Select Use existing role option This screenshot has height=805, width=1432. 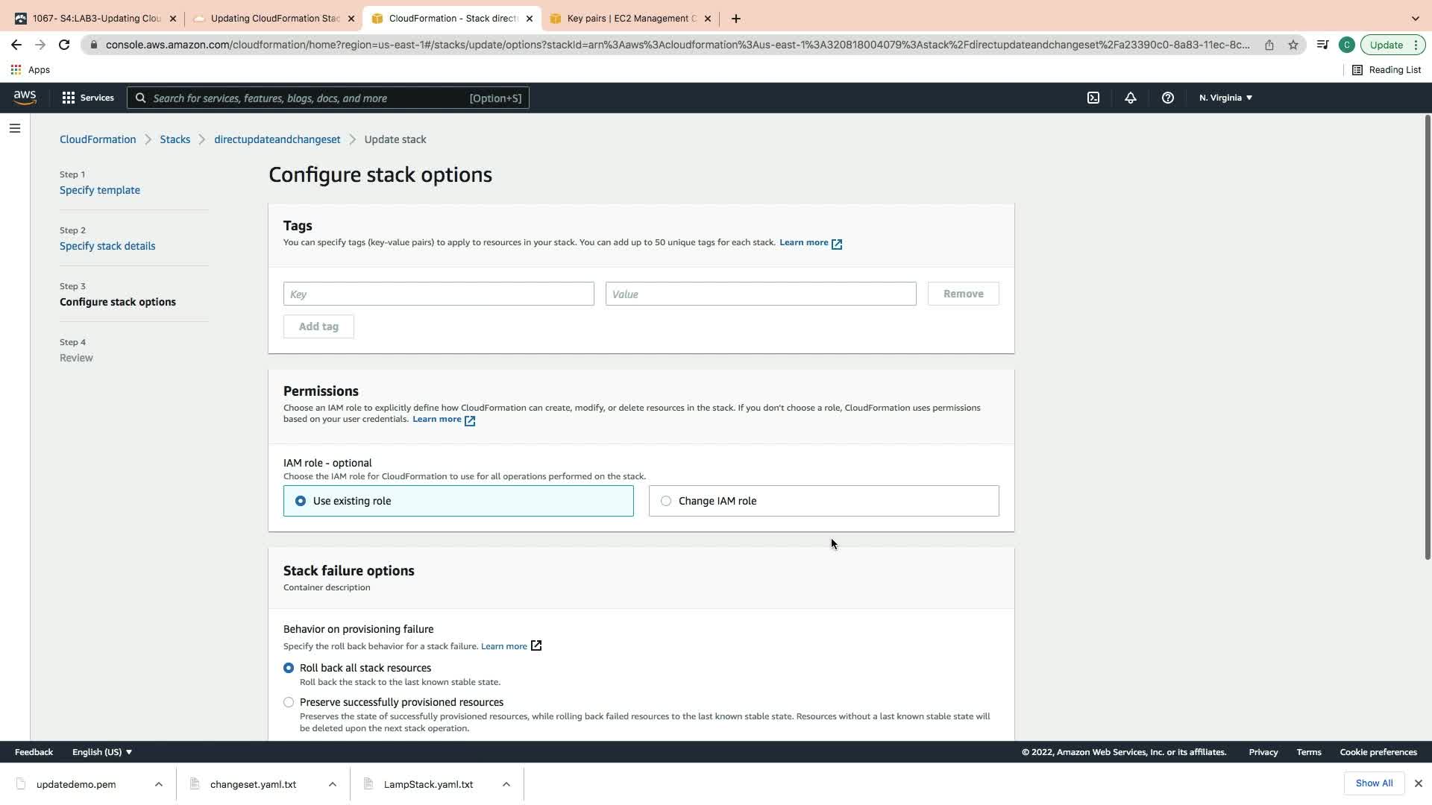pos(301,501)
